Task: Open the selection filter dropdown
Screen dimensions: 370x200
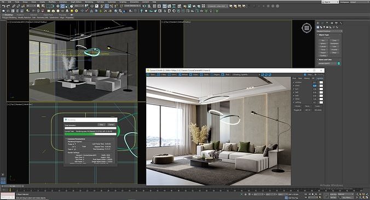Action: point(31,5)
